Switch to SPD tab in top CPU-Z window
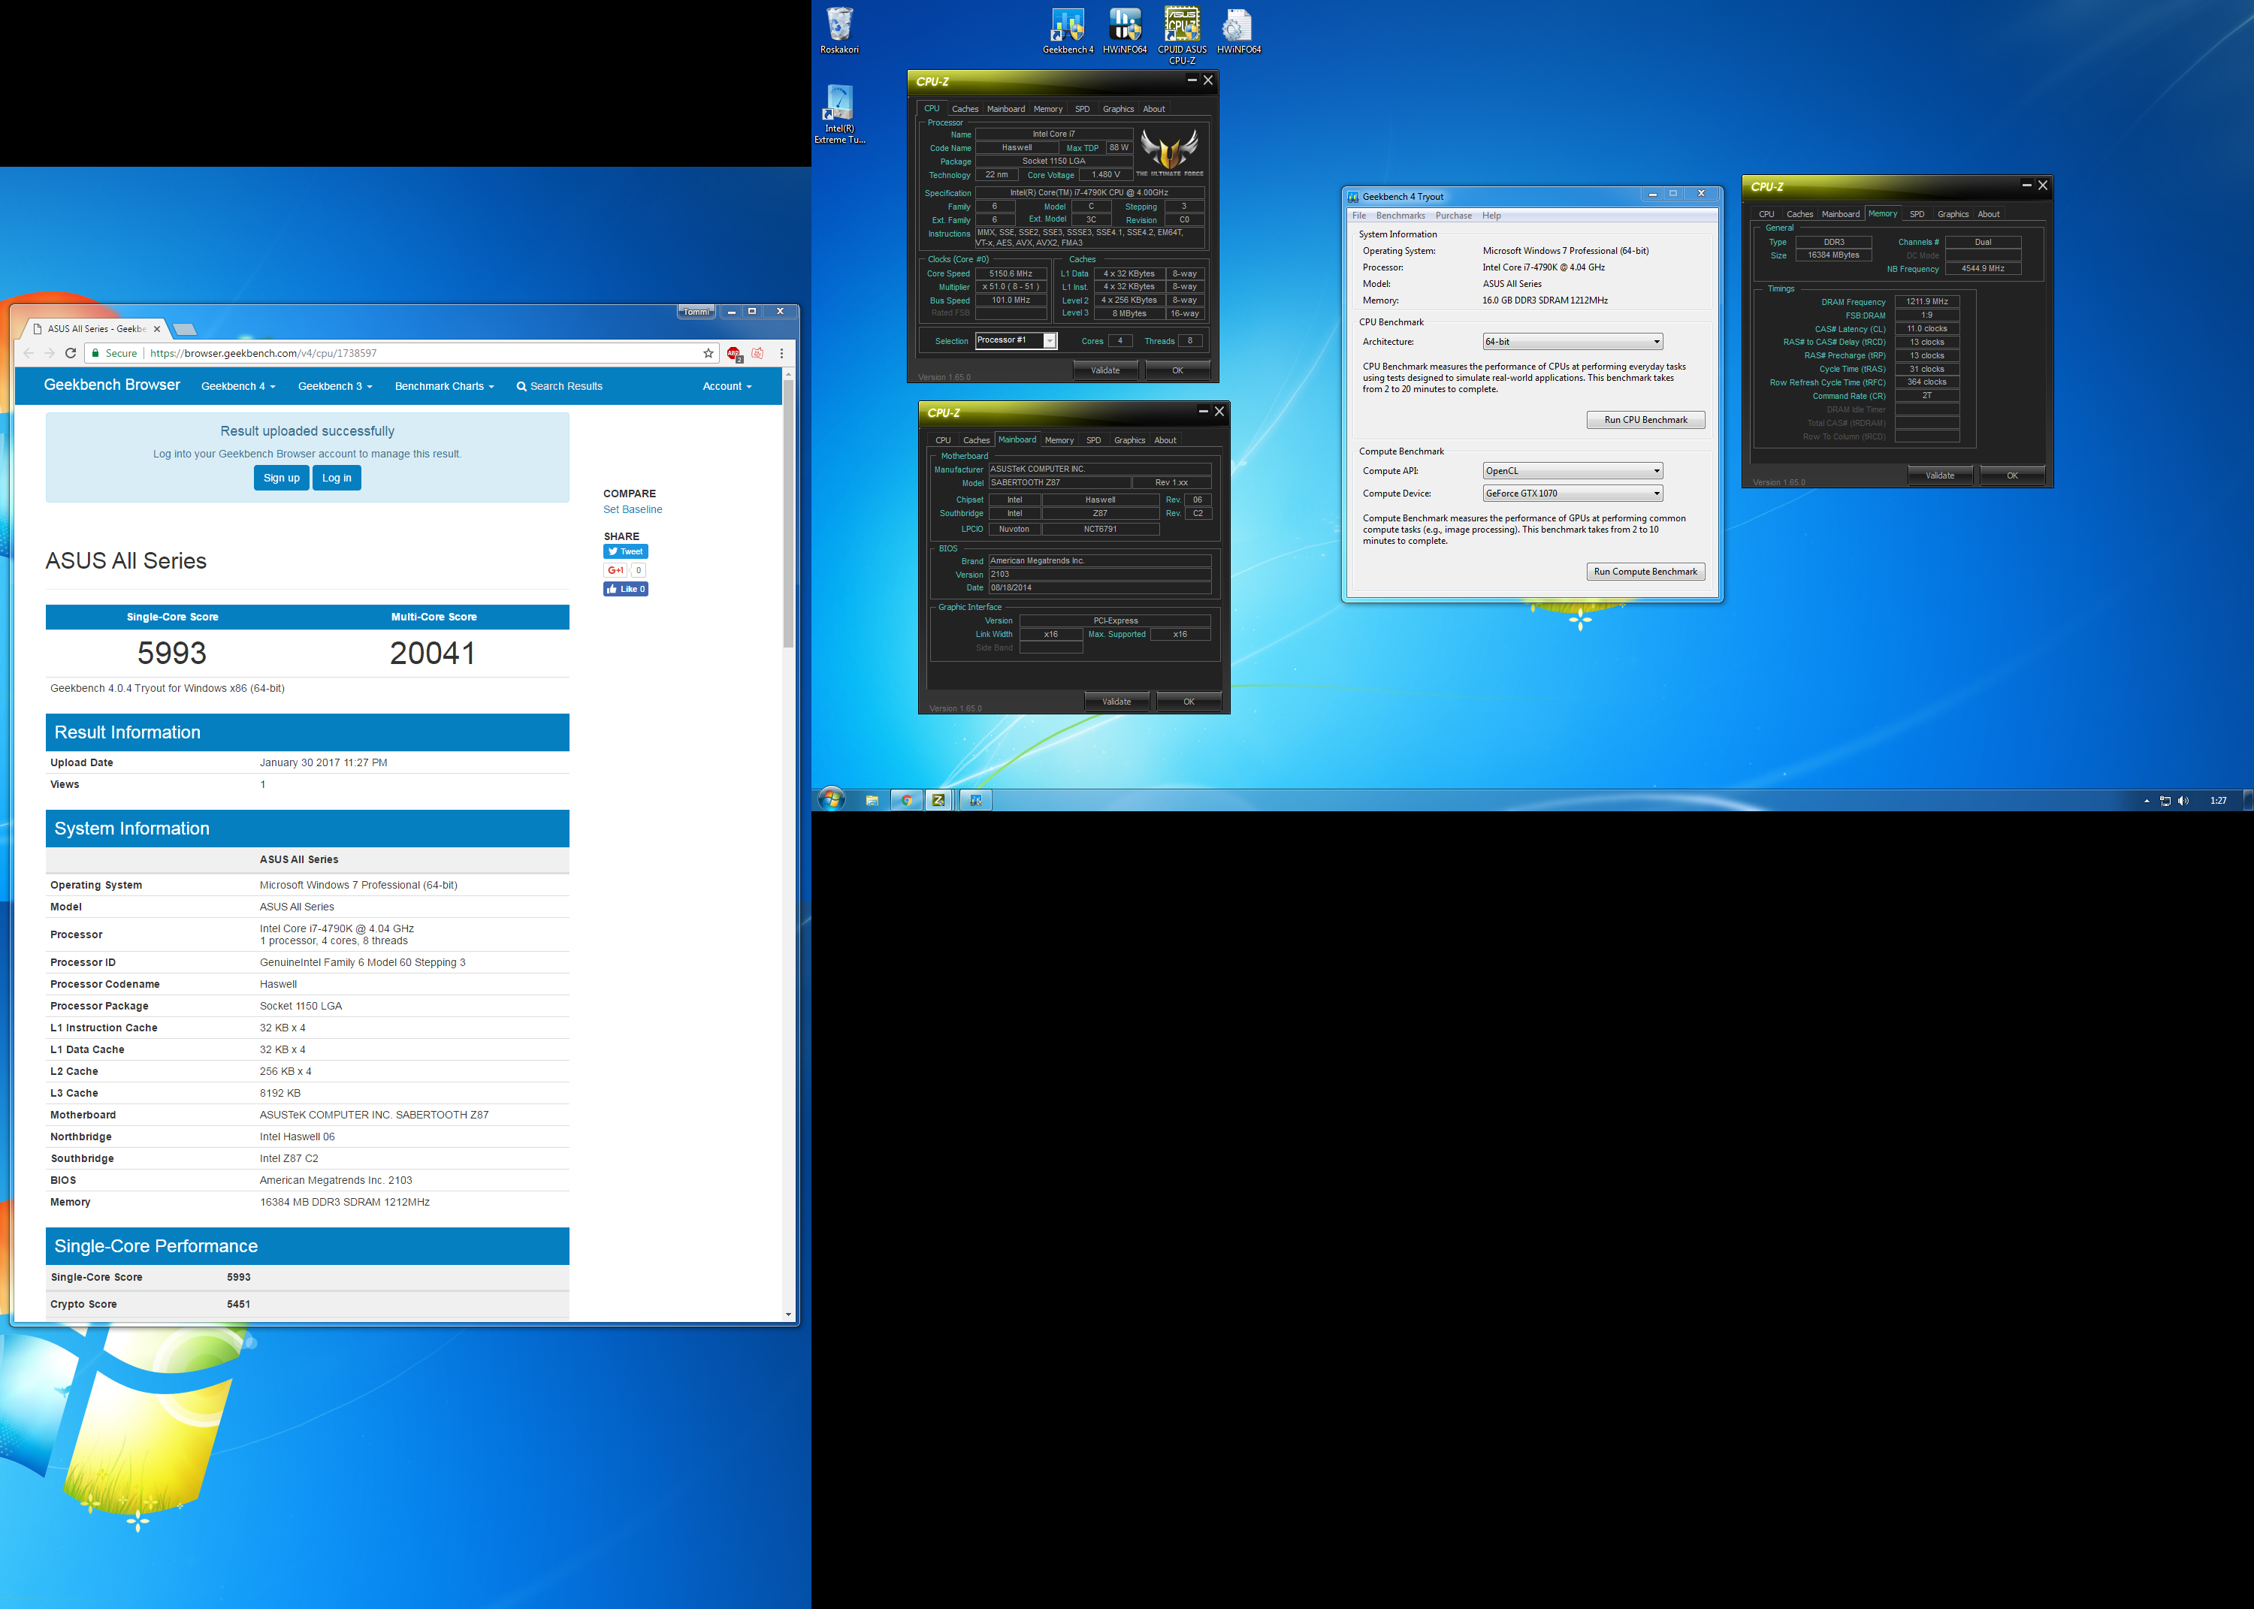Viewport: 2254px width, 1609px height. click(x=1082, y=109)
